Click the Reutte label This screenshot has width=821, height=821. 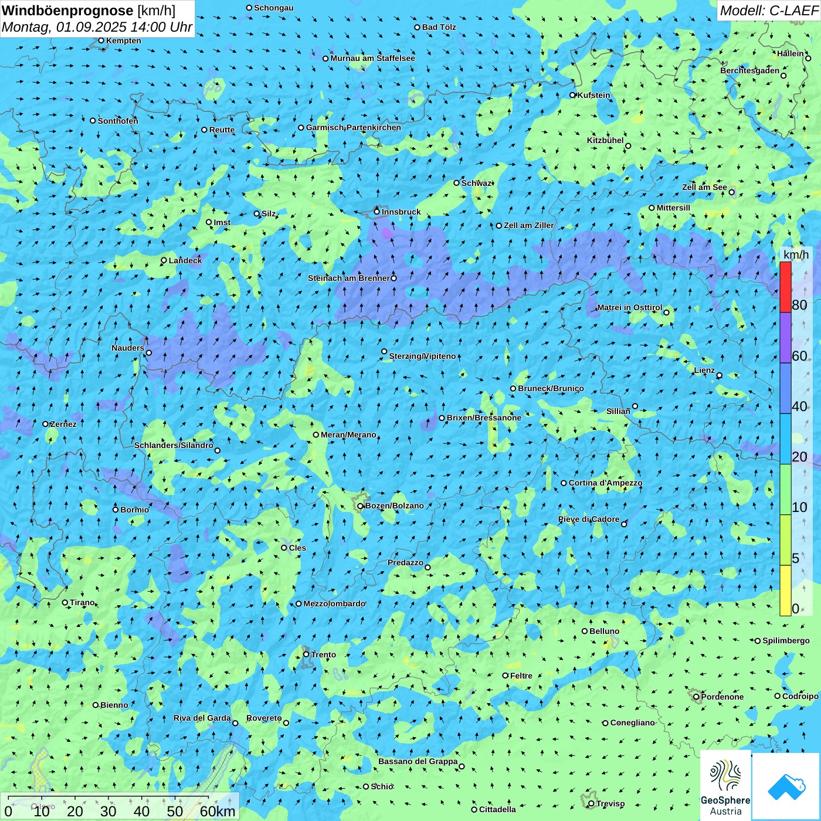pos(222,130)
